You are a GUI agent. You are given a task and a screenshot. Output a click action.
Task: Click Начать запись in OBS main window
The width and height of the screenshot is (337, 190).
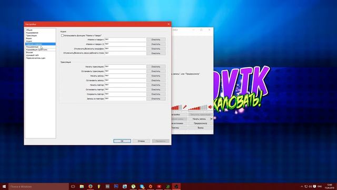pos(199,119)
